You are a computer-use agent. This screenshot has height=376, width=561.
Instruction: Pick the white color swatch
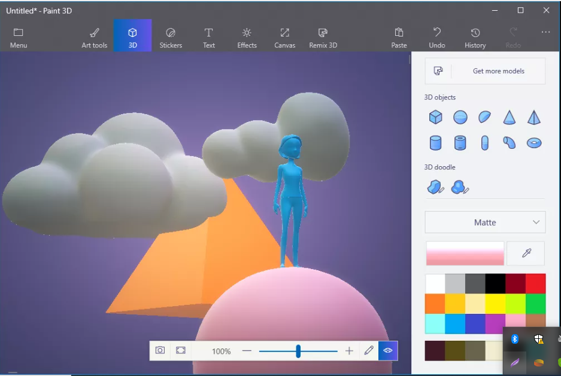click(x=435, y=283)
